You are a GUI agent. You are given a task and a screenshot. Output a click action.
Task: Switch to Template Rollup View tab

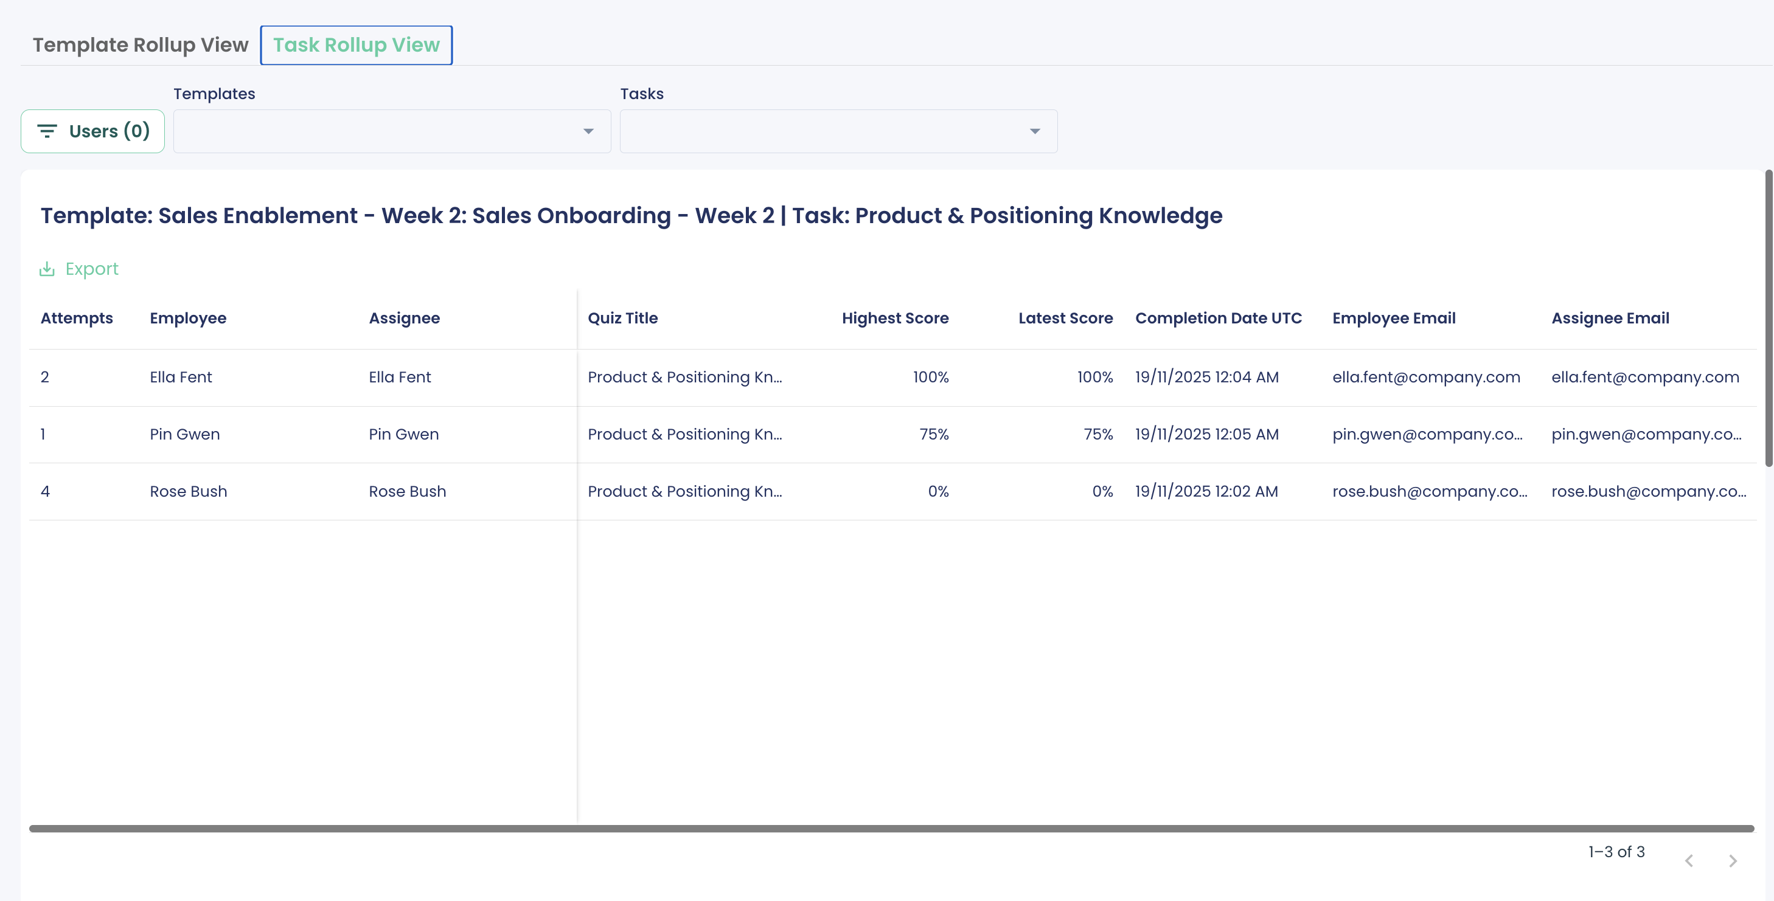click(x=141, y=45)
